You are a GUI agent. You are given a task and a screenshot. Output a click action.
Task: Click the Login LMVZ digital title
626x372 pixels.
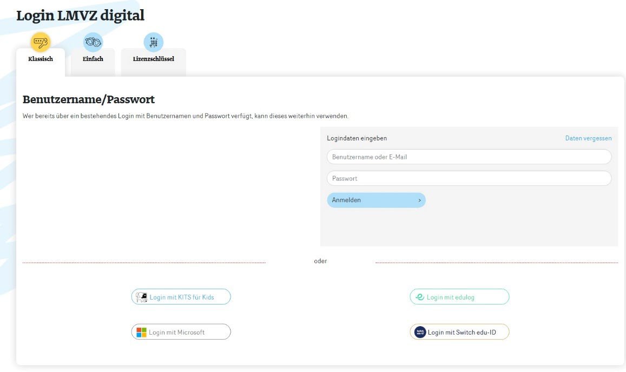click(x=80, y=16)
